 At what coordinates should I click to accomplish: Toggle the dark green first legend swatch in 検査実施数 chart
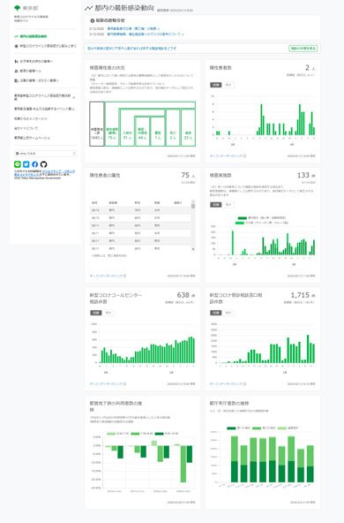click(x=242, y=218)
